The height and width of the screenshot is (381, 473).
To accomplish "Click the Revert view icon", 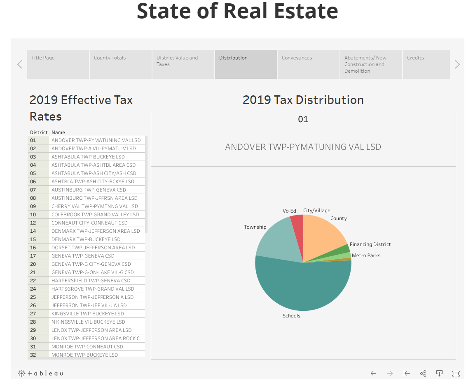I will coord(407,373).
